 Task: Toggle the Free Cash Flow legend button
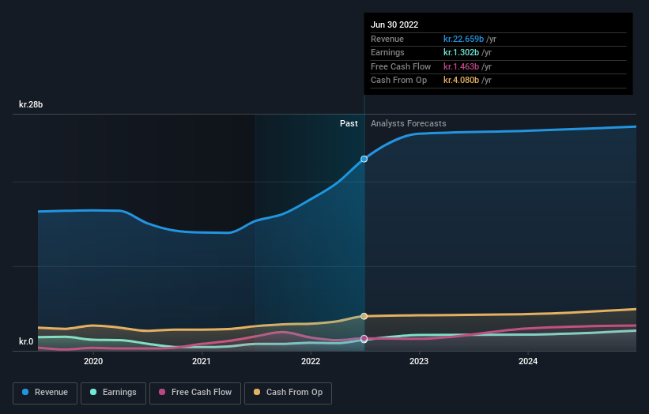pos(195,393)
